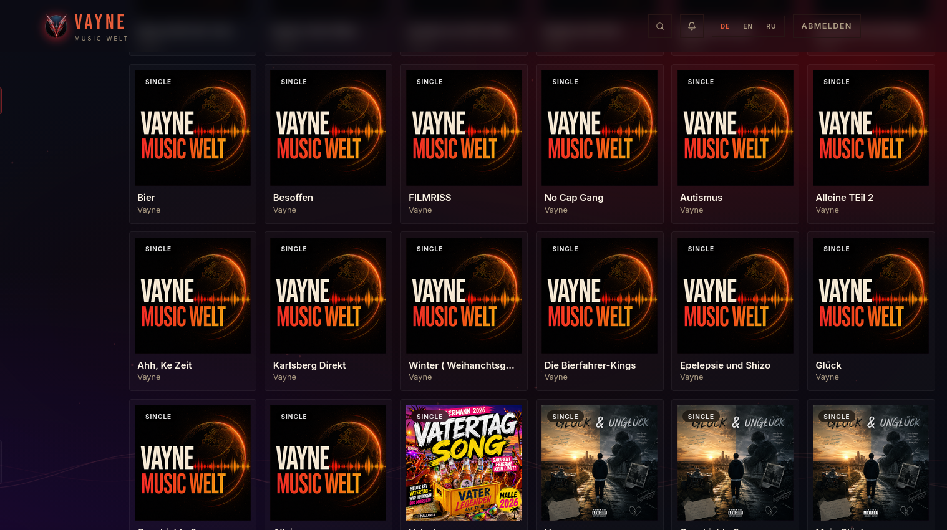Click the "SINGLE" badge on the Bier cover
947x530 pixels.
tap(158, 82)
